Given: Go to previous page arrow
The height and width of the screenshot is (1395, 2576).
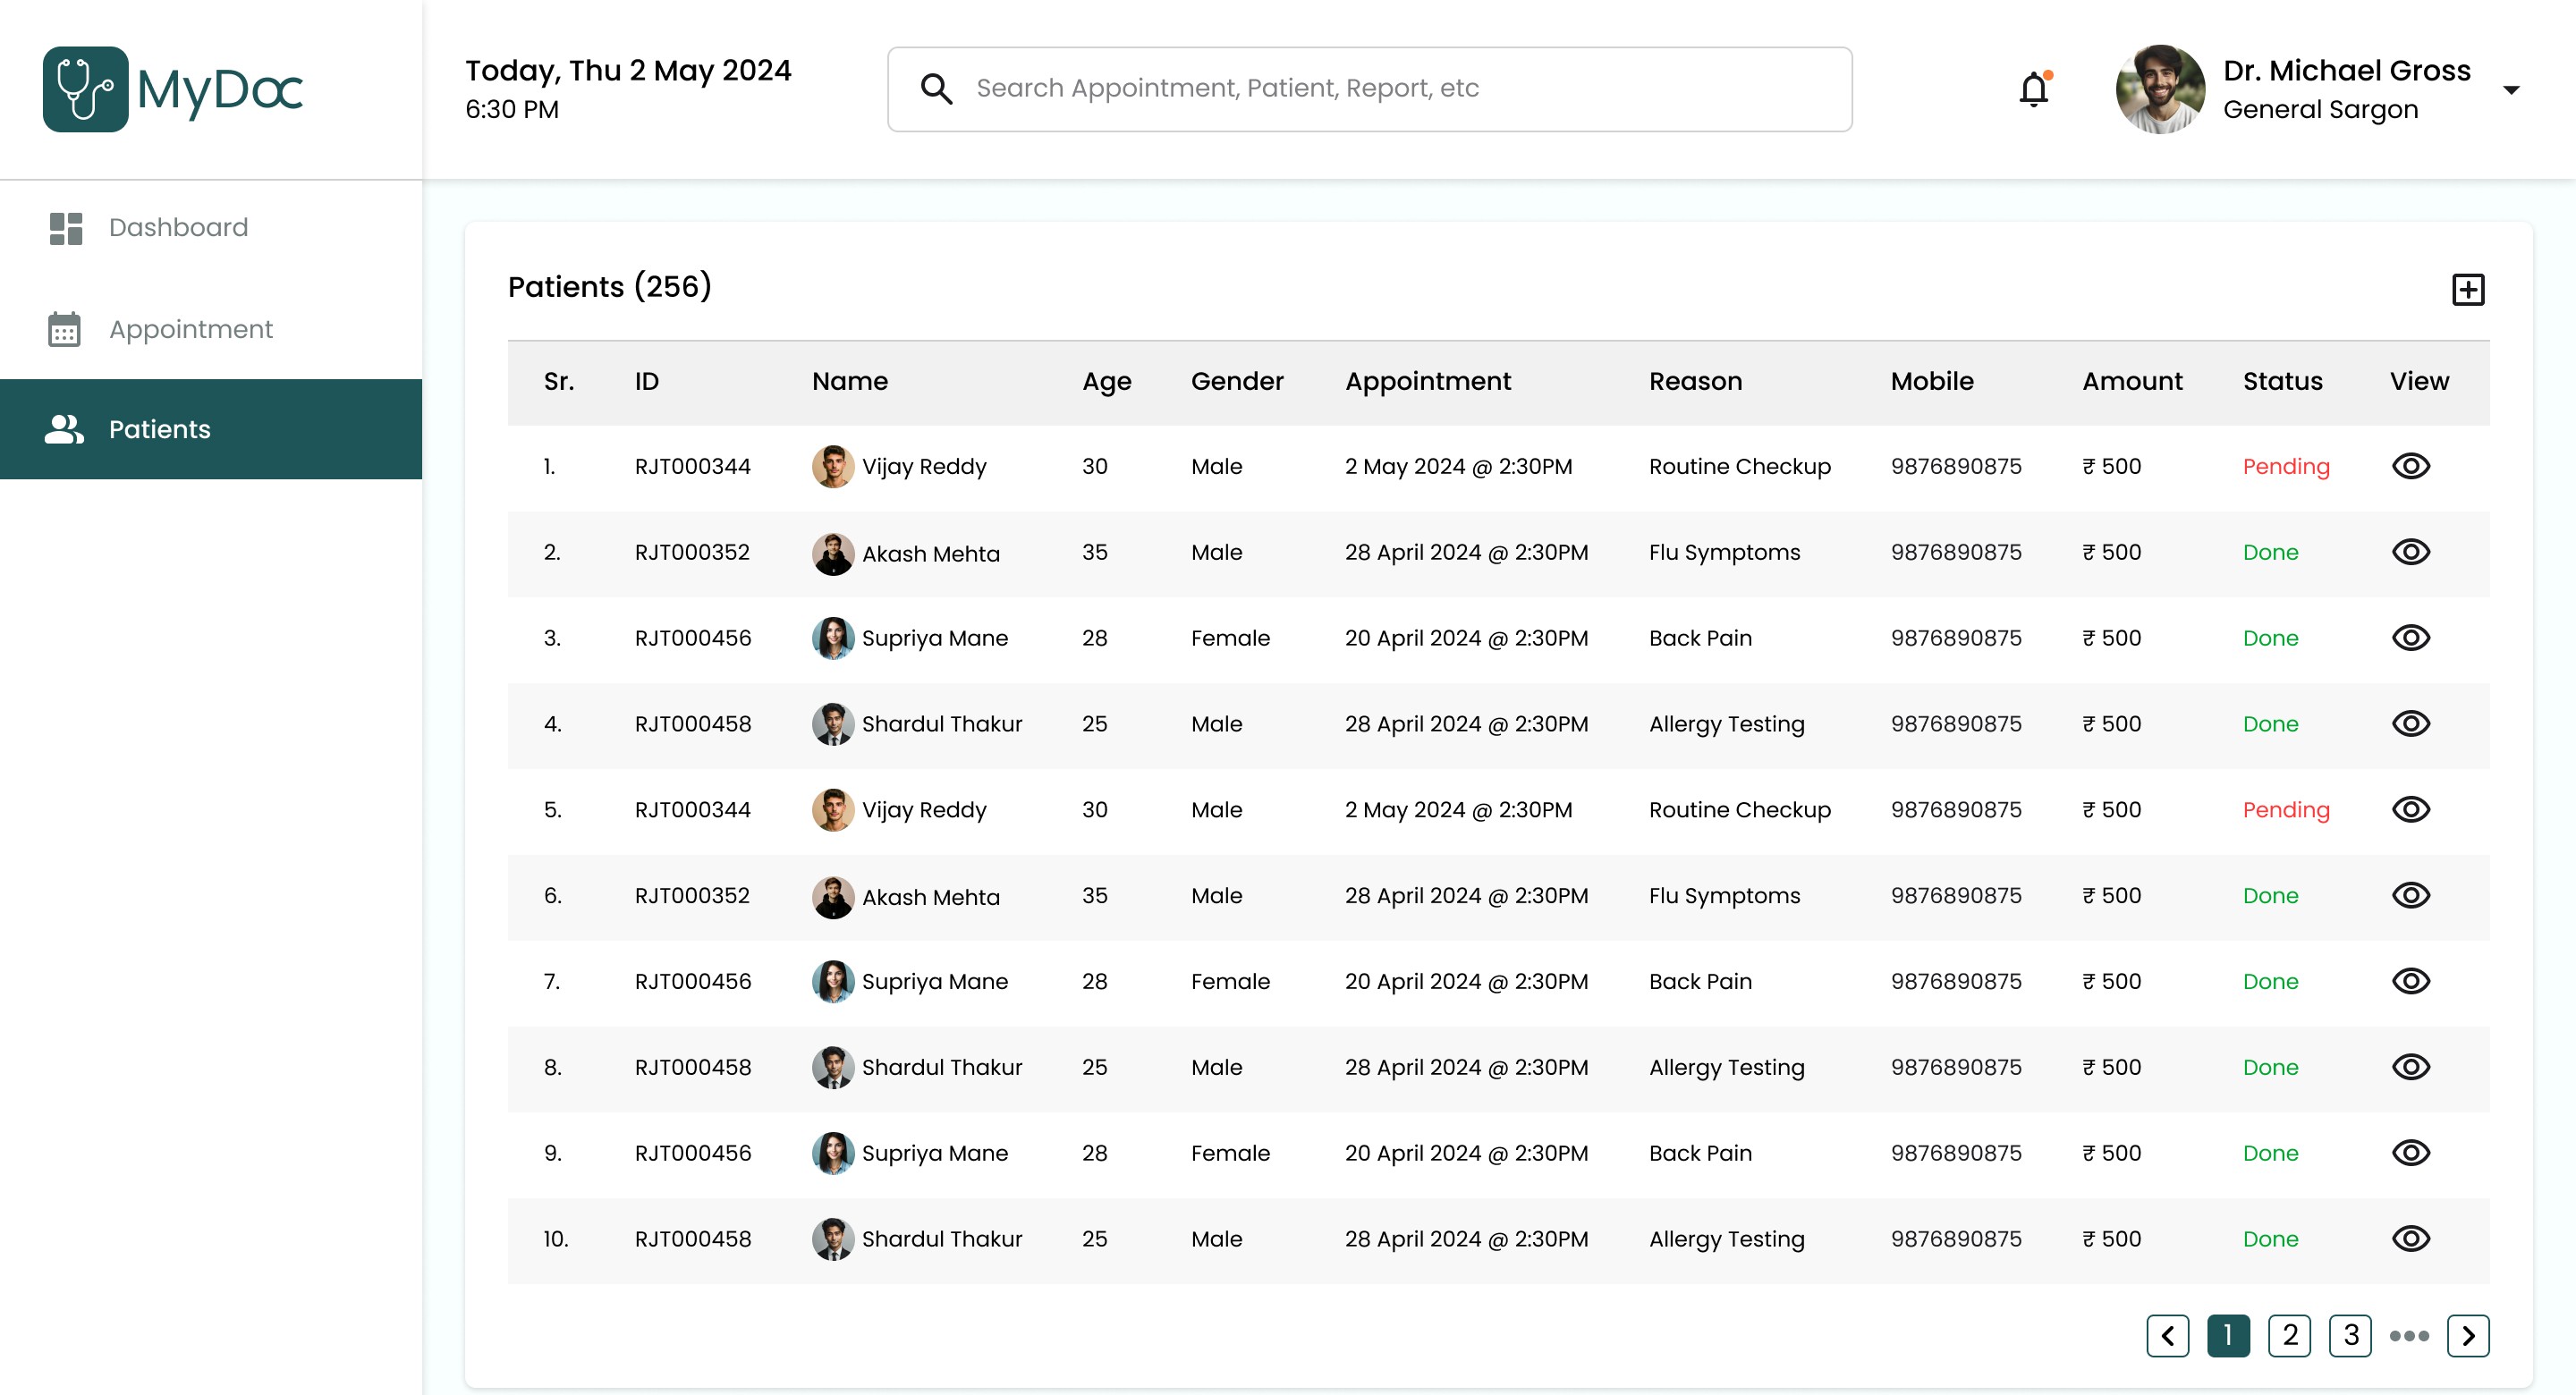Looking at the screenshot, I should click(x=2167, y=1336).
